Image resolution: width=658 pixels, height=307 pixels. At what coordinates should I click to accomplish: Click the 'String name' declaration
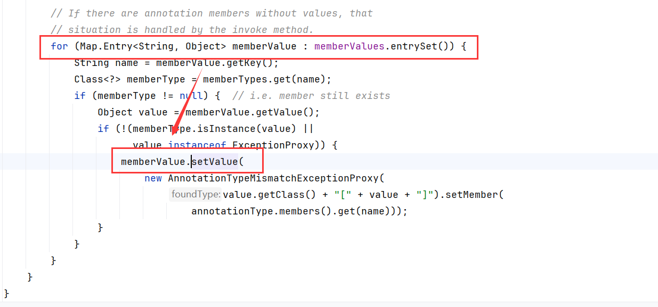click(x=106, y=63)
